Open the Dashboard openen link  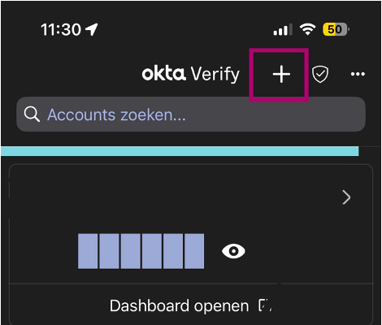179,305
